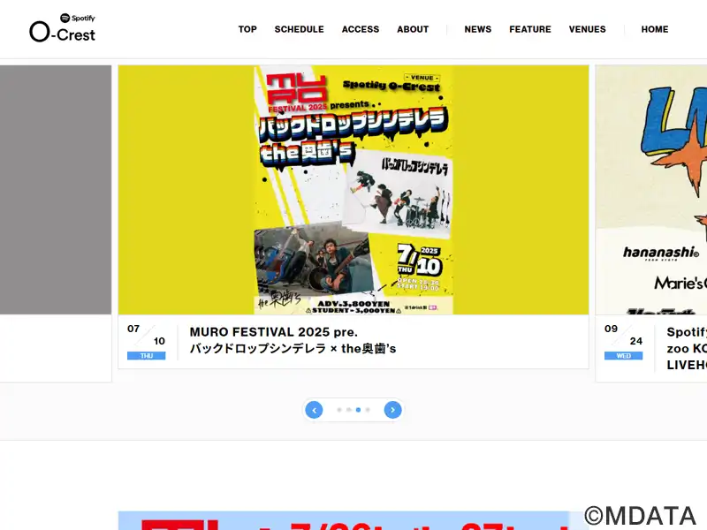Select the ABOUT menu item

coord(413,29)
